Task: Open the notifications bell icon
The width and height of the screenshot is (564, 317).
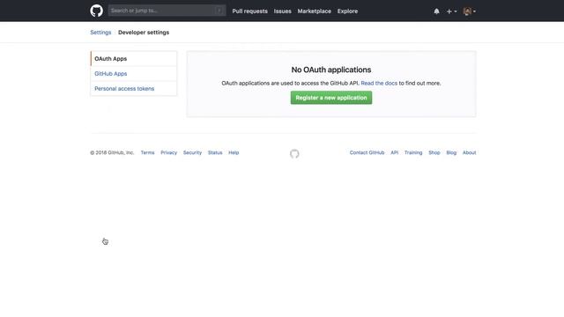Action: [x=436, y=11]
